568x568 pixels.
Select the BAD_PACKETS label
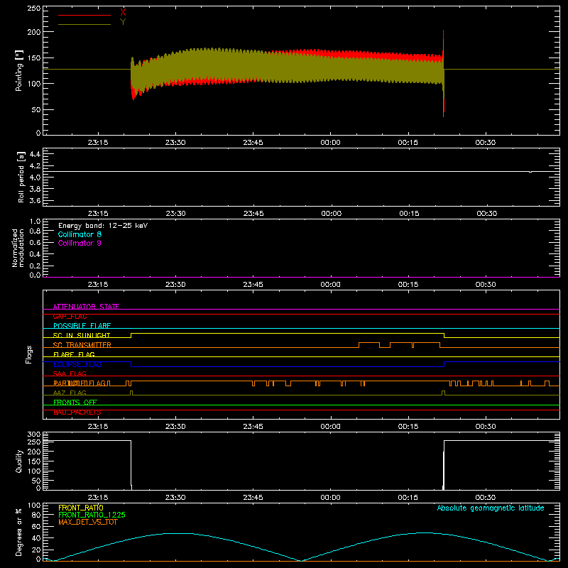tap(77, 413)
